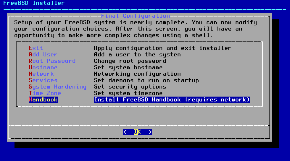Click 'Set security options' description
This screenshot has width=290, height=161.
[x=130, y=87]
